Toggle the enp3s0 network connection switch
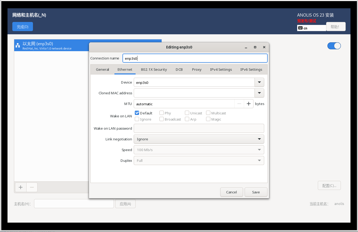This screenshot has width=358, height=232. (334, 46)
